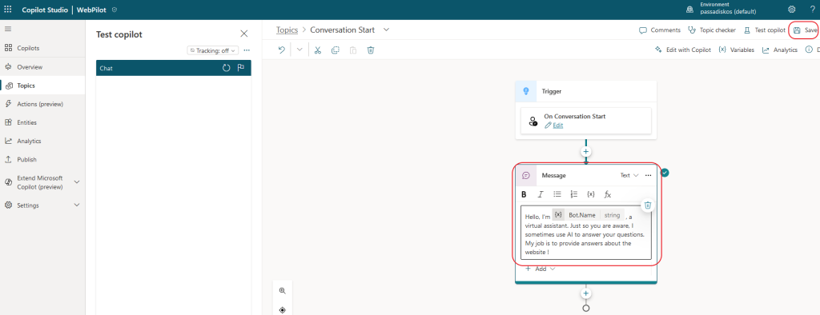820x315 pixels.
Task: Open the Text type dropdown in Message
Action: (629, 176)
